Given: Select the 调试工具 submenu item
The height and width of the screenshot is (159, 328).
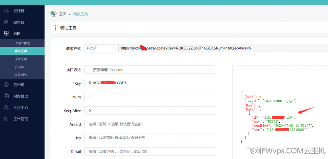Looking at the screenshot, I should 22,51.
